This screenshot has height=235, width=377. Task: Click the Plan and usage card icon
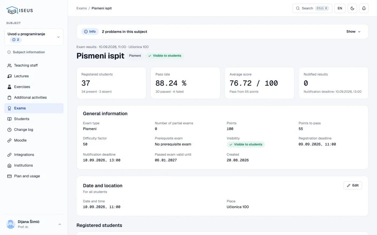(x=9, y=176)
